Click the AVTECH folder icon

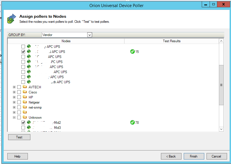click(x=25, y=87)
